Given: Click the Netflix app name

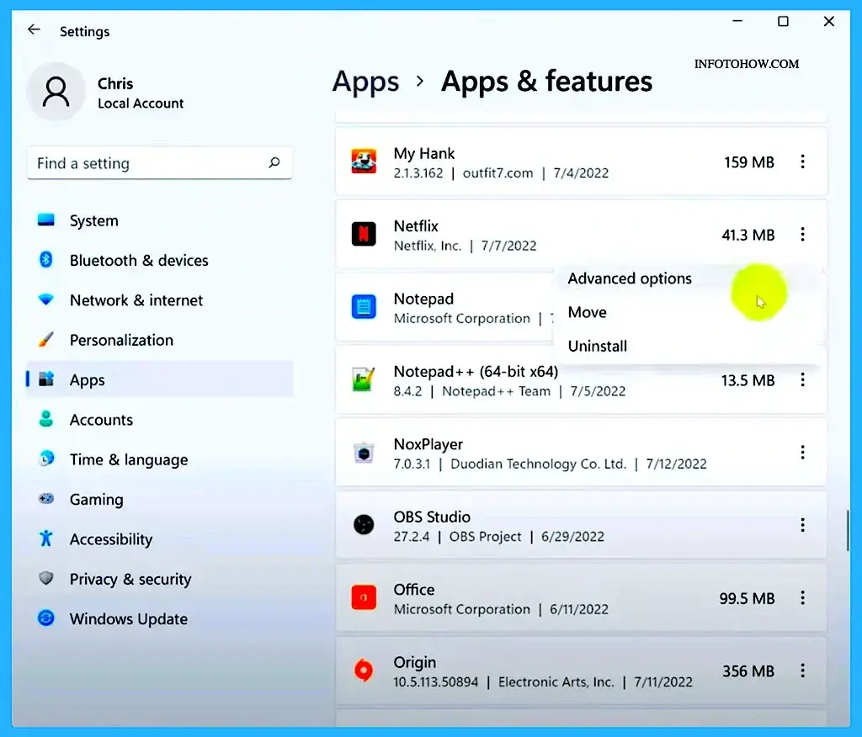Looking at the screenshot, I should 416,225.
